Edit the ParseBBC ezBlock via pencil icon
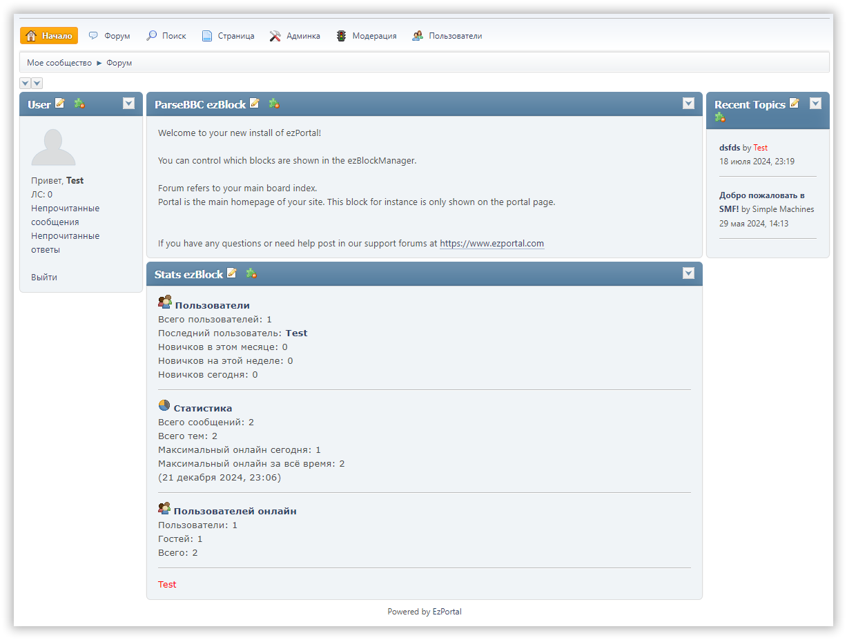Viewport: 847px width, 640px height. [x=255, y=104]
